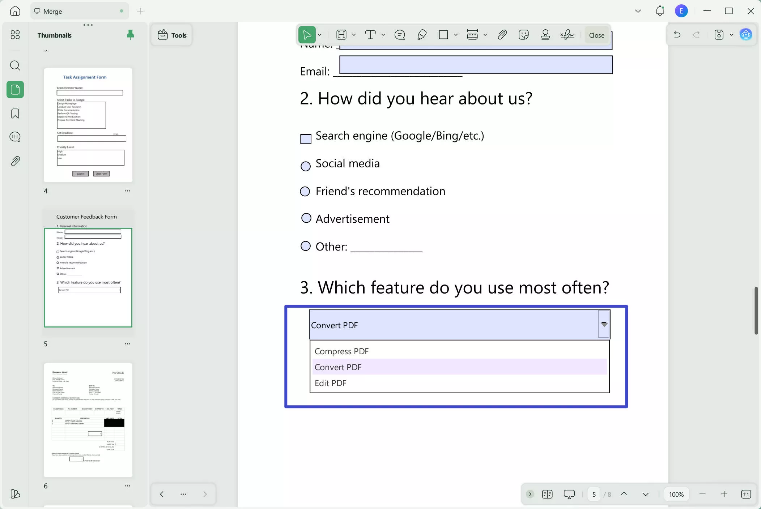Select the Advertisement radio button

306,218
